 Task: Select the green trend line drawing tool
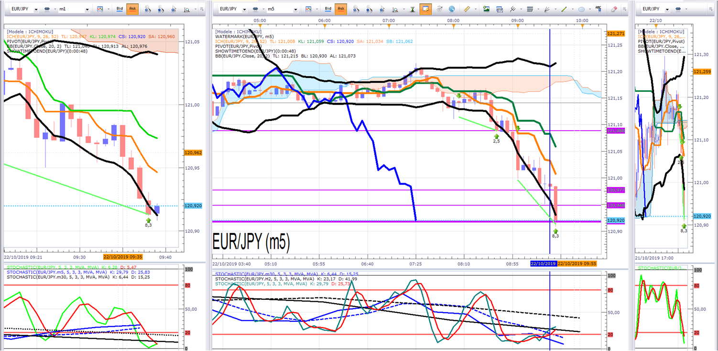tap(564, 9)
